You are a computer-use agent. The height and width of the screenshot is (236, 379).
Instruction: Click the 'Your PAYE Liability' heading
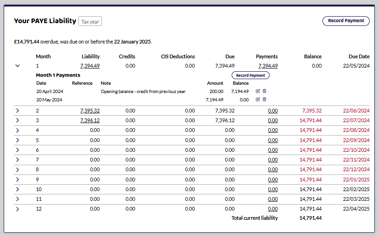point(45,21)
